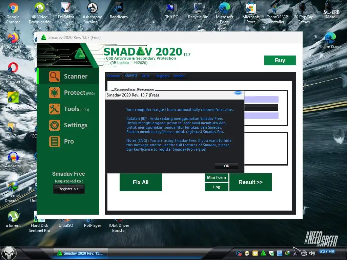Switch to the Registry tab

pos(162,76)
